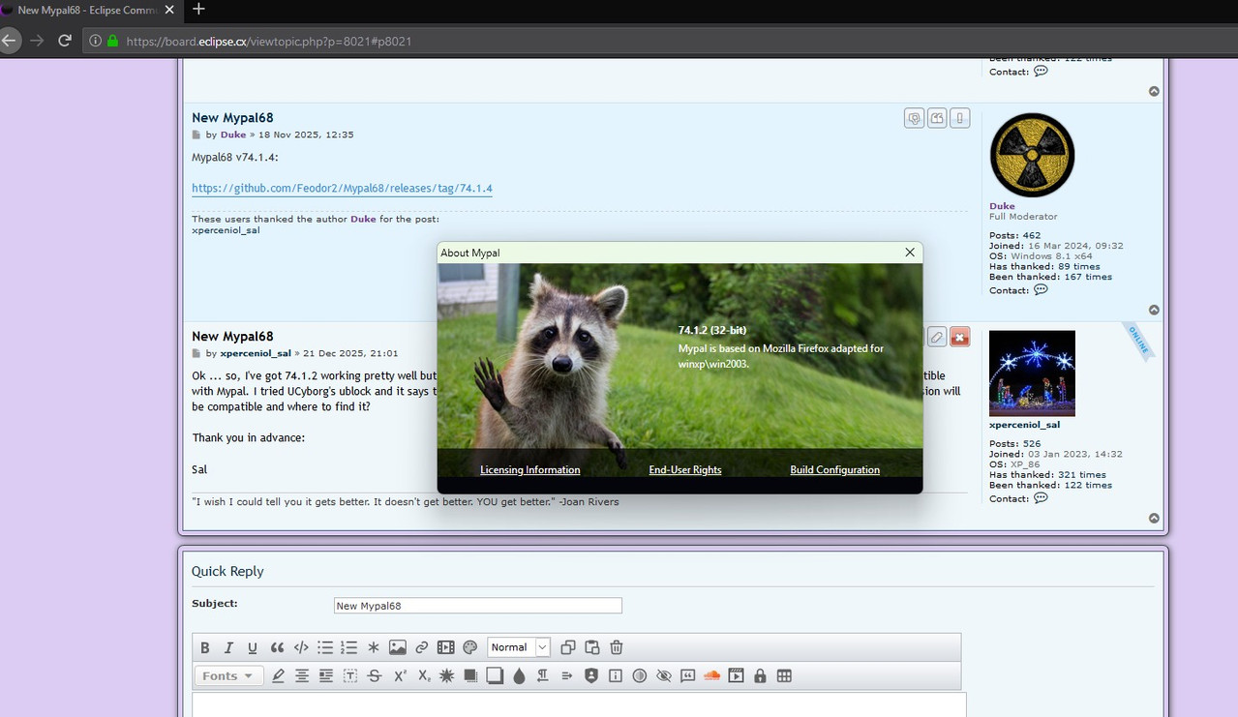Click the padlock icon in editor toolbar

click(760, 675)
